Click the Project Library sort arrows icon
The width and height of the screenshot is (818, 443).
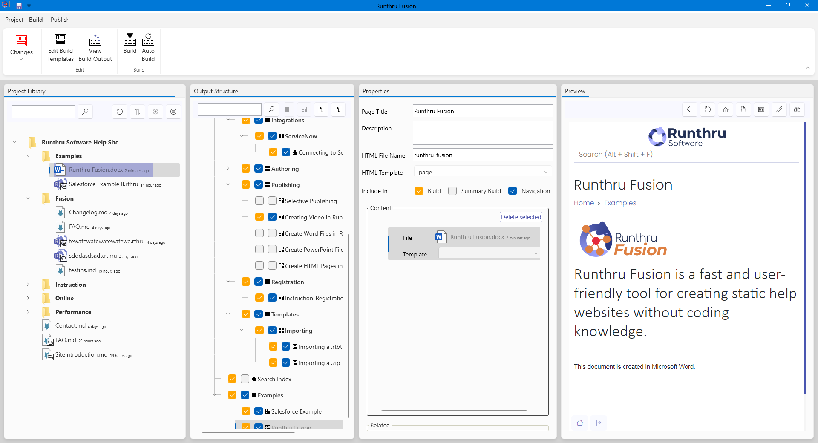[138, 112]
